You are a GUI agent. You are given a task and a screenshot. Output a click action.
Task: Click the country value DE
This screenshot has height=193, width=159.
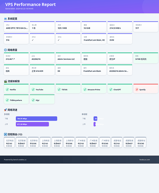coord(59,71)
